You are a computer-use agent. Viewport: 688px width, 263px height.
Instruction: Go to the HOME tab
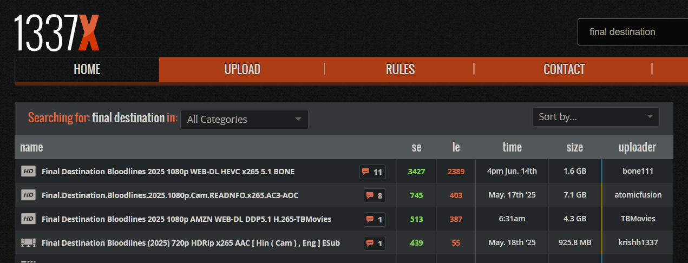tap(87, 69)
